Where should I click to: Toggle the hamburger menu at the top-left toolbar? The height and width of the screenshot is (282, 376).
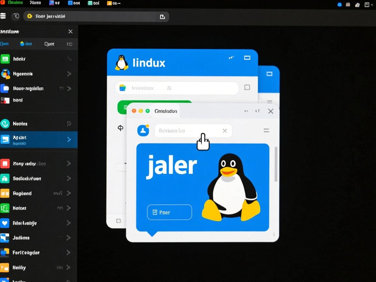point(3,16)
